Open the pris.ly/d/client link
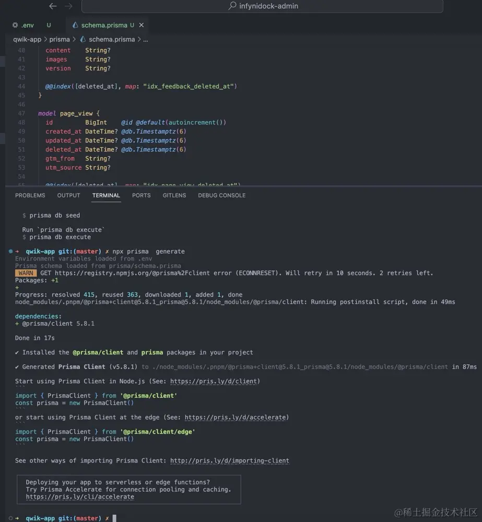Image resolution: width=482 pixels, height=522 pixels. click(x=213, y=381)
